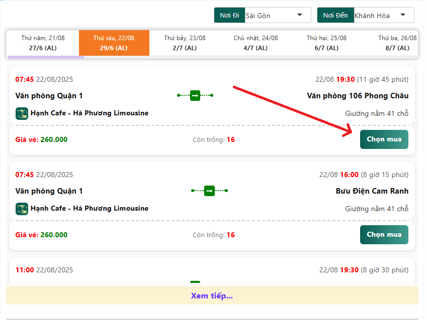Click the 8 giờ 30 phút duration text
Viewport: 427px width, 323px height.
pyautogui.click(x=385, y=270)
